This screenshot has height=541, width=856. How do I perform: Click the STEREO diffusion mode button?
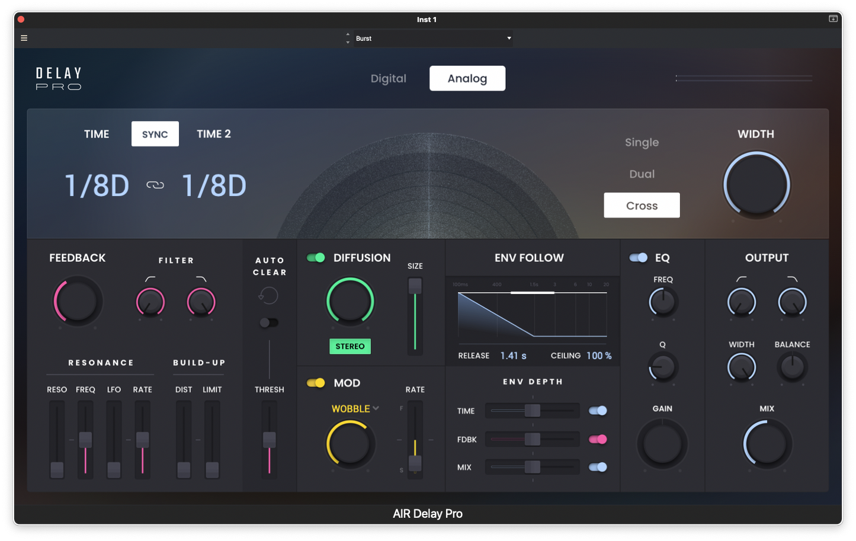[350, 346]
